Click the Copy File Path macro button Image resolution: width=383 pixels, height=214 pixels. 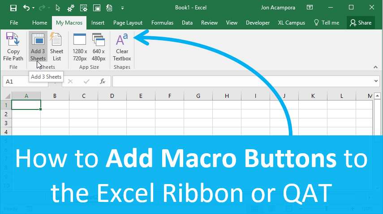(x=13, y=47)
